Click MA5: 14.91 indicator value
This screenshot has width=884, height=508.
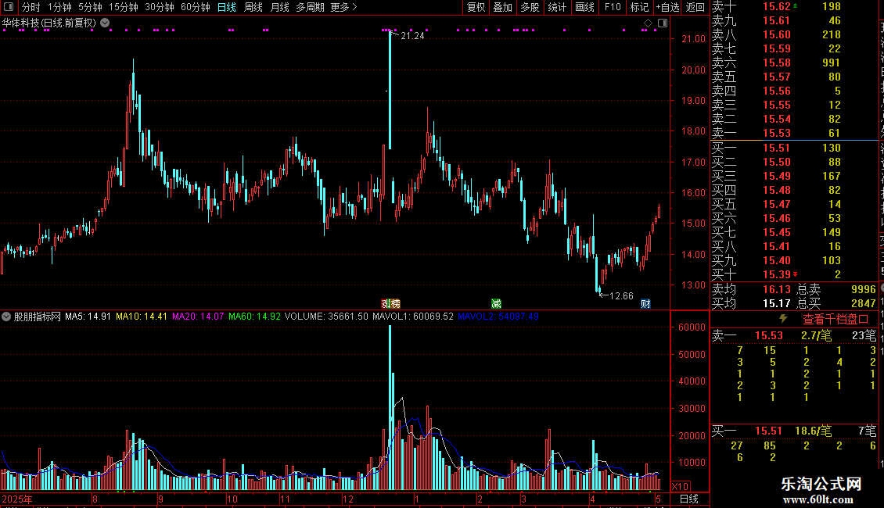(88, 317)
